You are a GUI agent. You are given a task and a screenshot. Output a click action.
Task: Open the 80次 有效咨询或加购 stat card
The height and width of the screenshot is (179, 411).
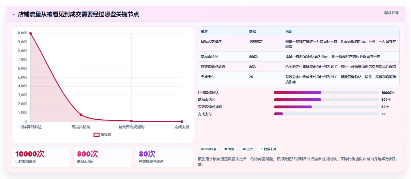point(164,157)
